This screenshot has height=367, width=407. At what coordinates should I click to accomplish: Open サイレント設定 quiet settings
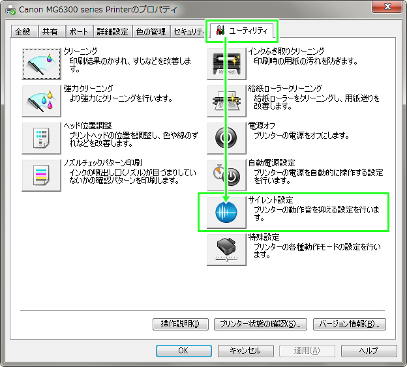(226, 212)
